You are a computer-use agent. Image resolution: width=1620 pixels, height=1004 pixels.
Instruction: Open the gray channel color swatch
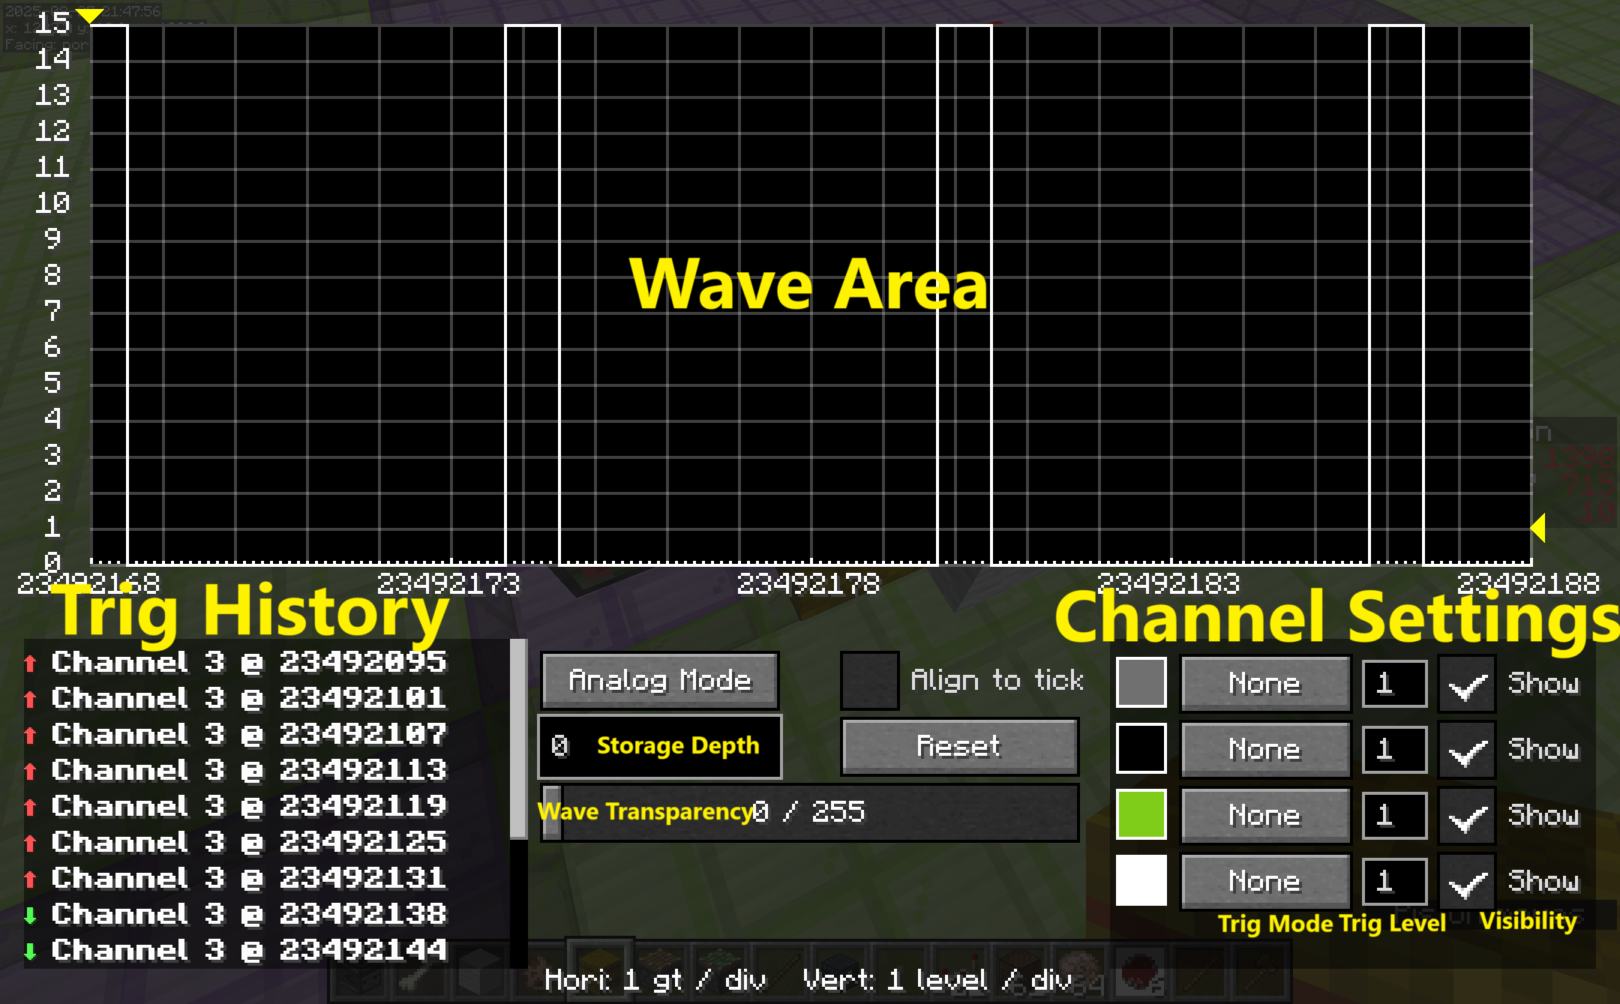click(x=1141, y=682)
